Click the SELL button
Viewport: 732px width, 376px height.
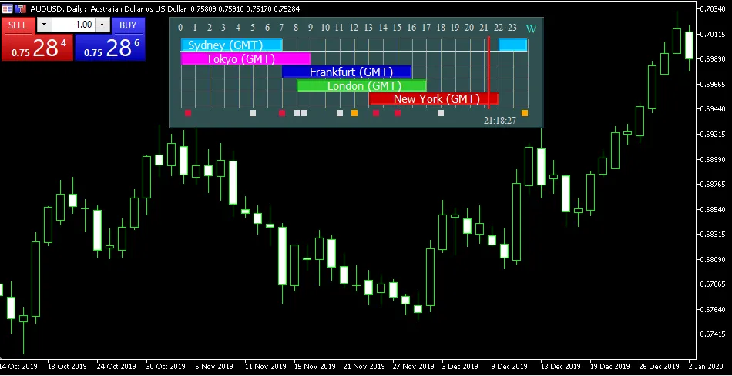tap(18, 25)
